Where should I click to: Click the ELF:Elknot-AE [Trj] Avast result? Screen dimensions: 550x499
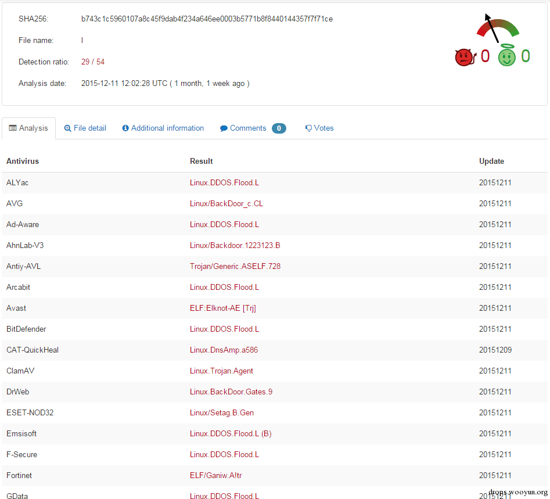[223, 308]
